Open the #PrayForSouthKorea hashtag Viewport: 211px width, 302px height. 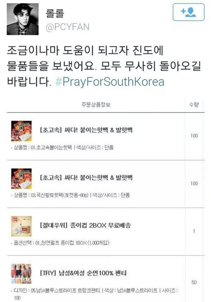[x=110, y=82]
